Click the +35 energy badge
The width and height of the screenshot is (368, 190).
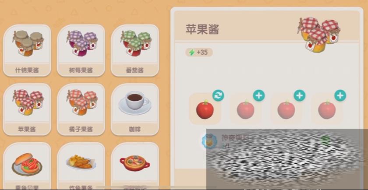click(x=199, y=52)
